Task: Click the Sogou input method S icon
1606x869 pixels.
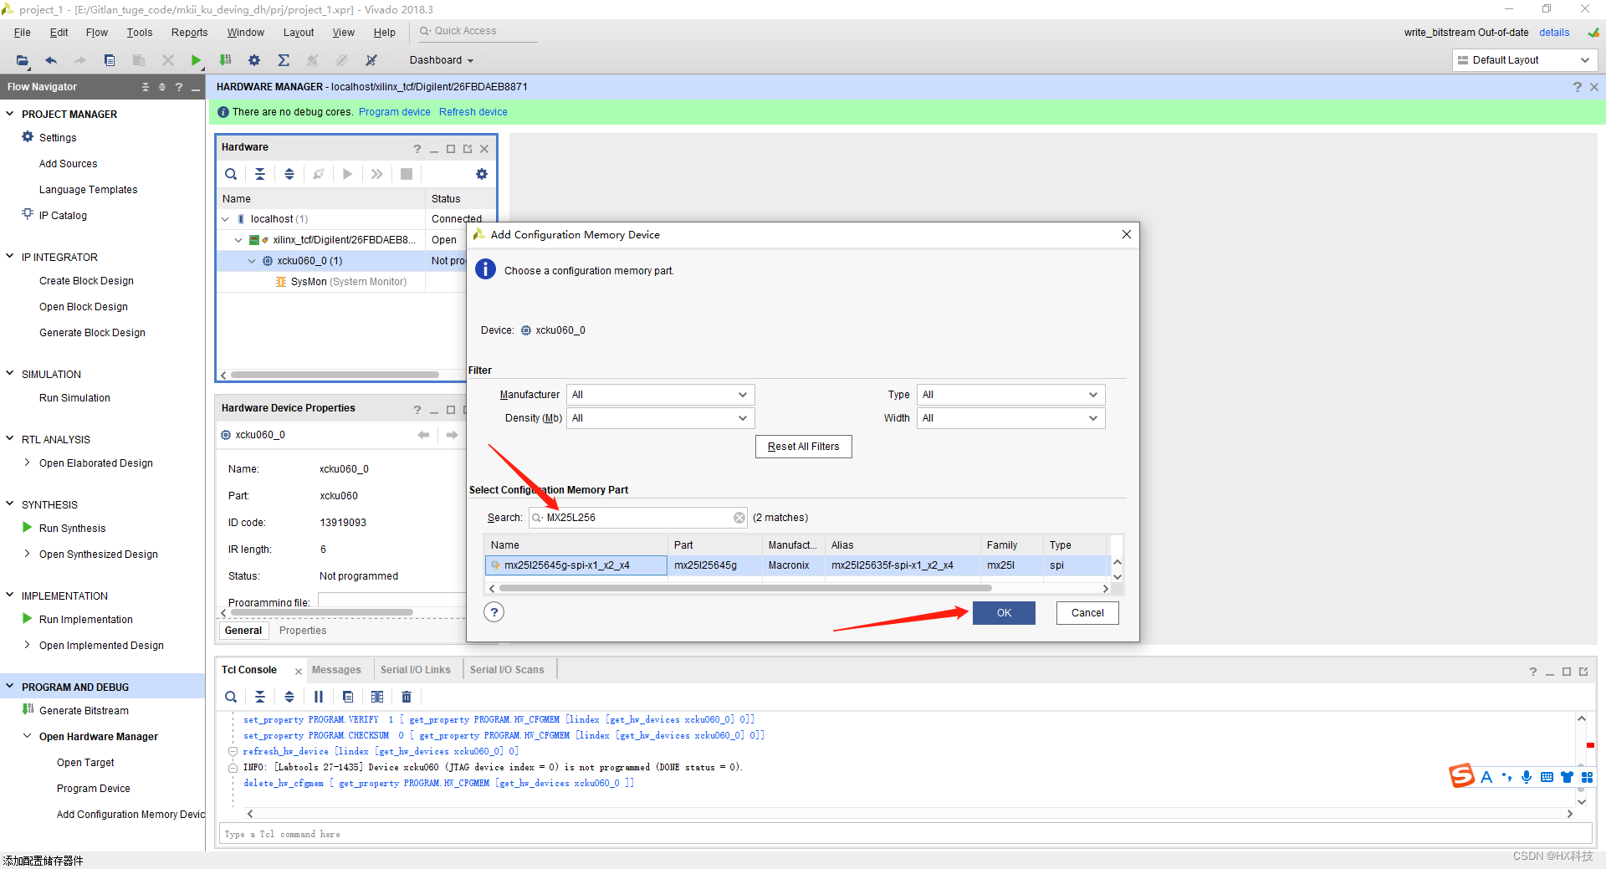Action: 1462,776
